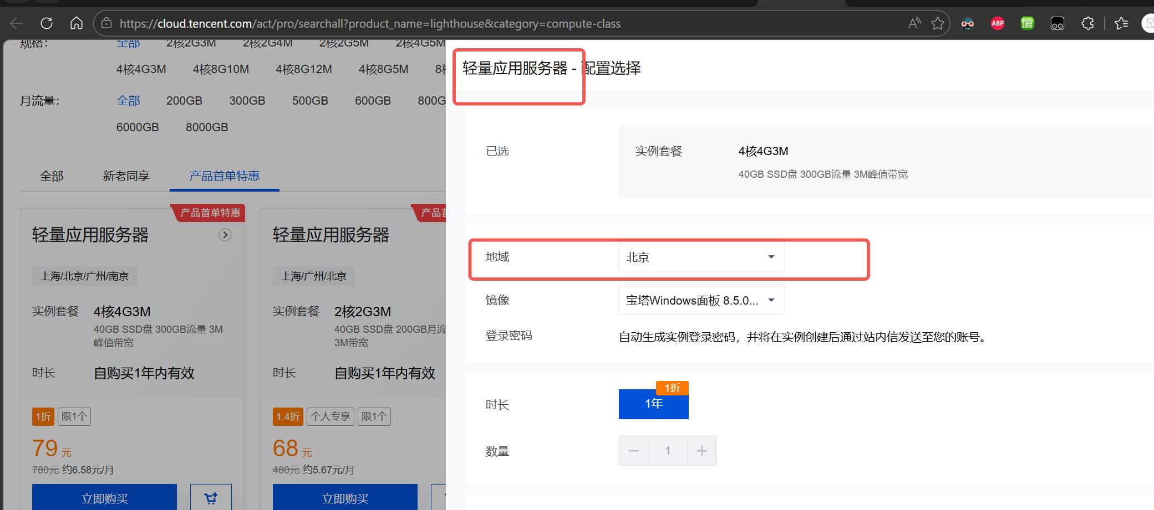The height and width of the screenshot is (510, 1154).
Task: Filter spec by 4核8G5M
Action: pos(384,69)
